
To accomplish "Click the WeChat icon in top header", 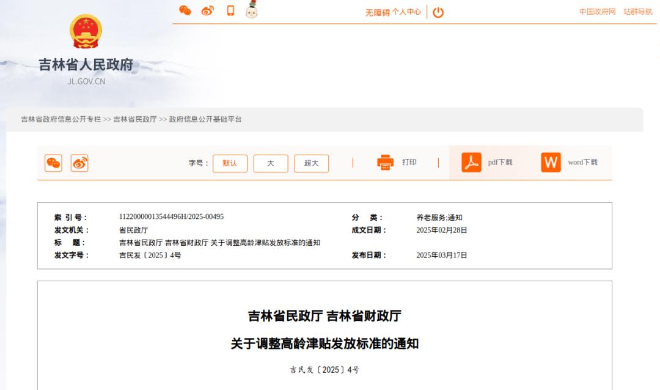I will click(x=185, y=10).
